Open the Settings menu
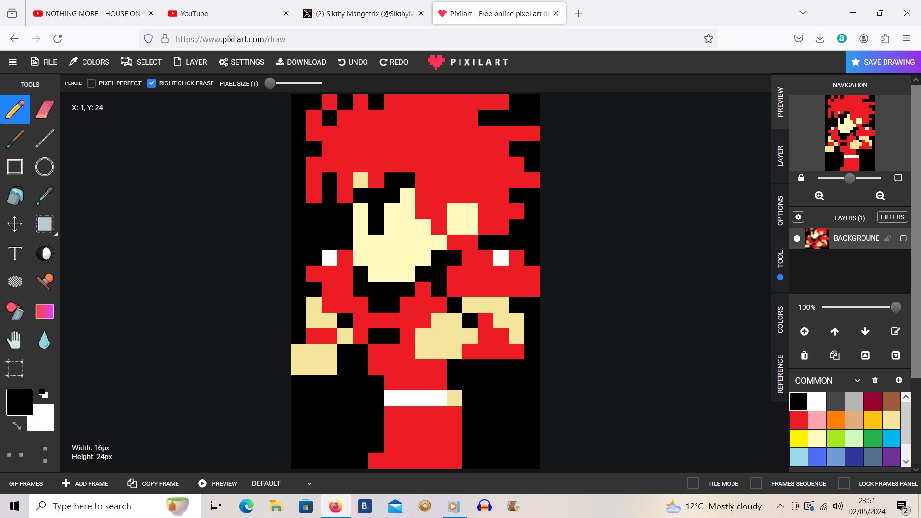Image resolution: width=921 pixels, height=518 pixels. [241, 62]
